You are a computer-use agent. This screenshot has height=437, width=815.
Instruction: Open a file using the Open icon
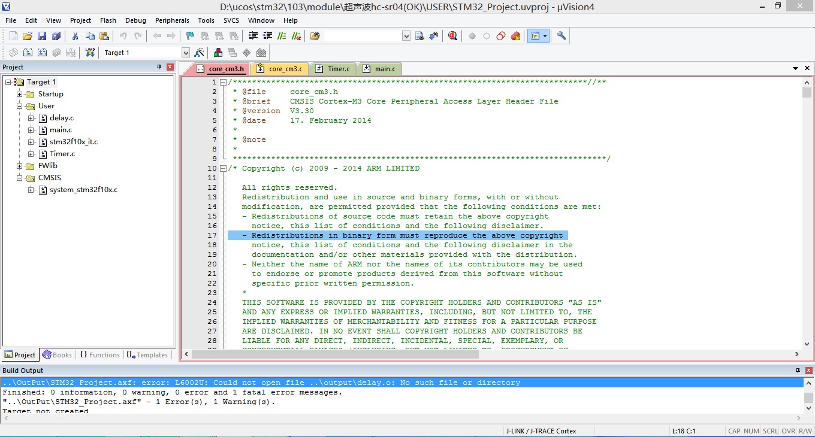pos(28,36)
